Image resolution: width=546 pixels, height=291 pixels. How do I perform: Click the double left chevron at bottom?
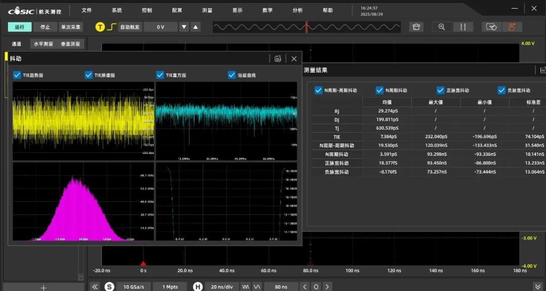[x=95, y=286]
